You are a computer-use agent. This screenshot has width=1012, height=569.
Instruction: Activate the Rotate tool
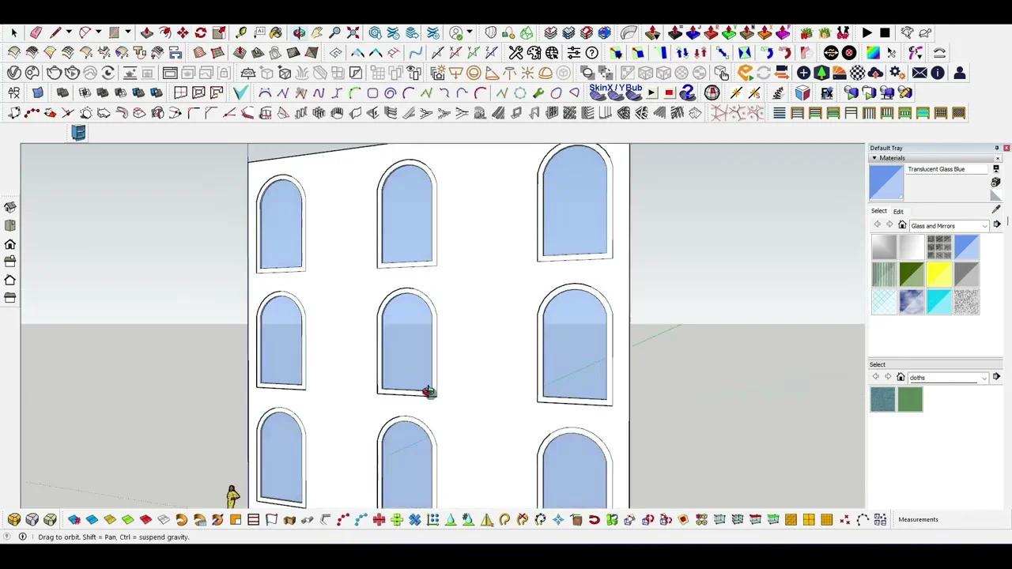point(201,32)
